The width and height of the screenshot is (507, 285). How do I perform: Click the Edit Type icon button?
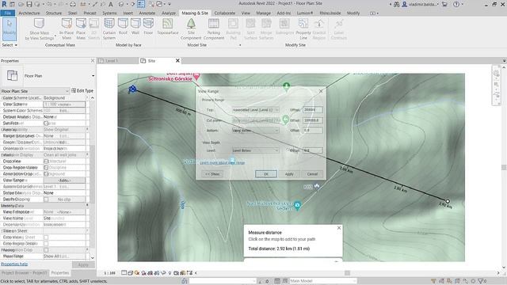[82, 91]
